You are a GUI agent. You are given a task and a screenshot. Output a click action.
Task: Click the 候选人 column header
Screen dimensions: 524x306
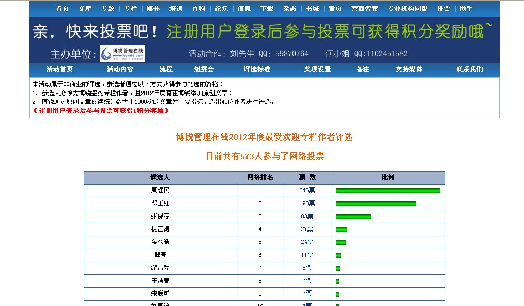click(x=160, y=178)
